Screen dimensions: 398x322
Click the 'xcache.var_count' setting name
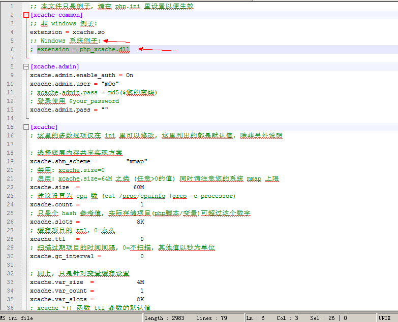point(58,291)
